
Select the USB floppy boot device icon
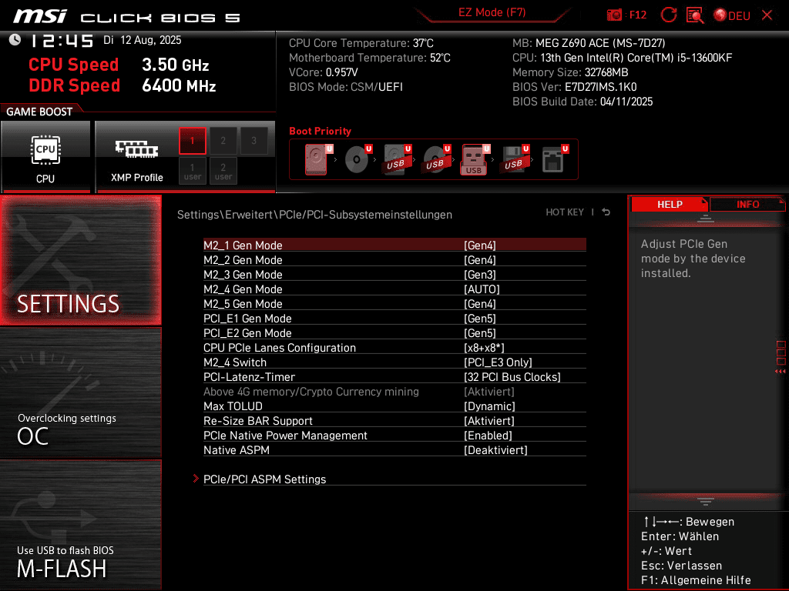pos(515,159)
